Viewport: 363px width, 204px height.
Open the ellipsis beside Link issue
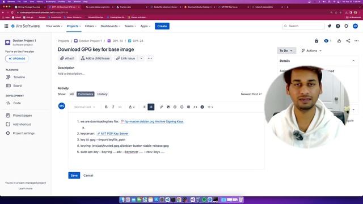pyautogui.click(x=150, y=58)
